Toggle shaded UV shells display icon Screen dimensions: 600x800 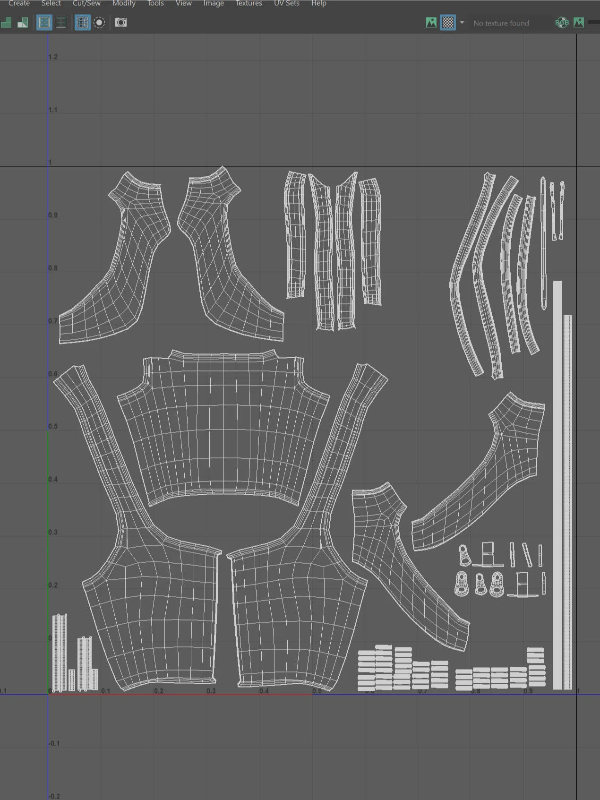(6, 22)
